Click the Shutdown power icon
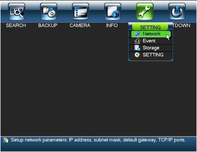This screenshot has height=152, width=197. pos(177,12)
